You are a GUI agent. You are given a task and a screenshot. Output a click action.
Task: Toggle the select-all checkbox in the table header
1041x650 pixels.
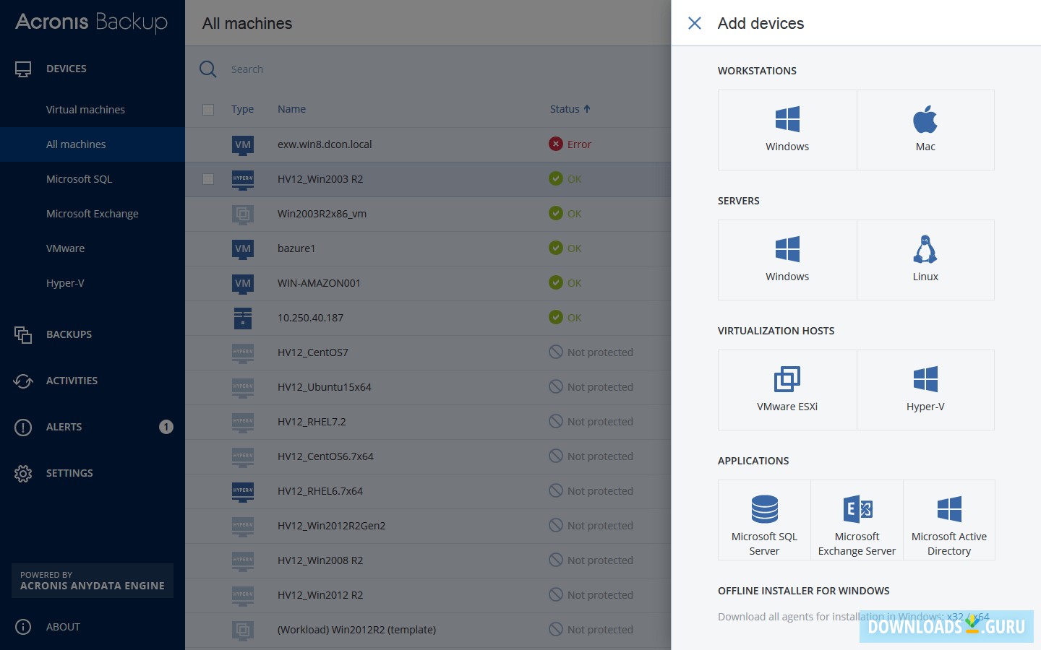coord(208,110)
